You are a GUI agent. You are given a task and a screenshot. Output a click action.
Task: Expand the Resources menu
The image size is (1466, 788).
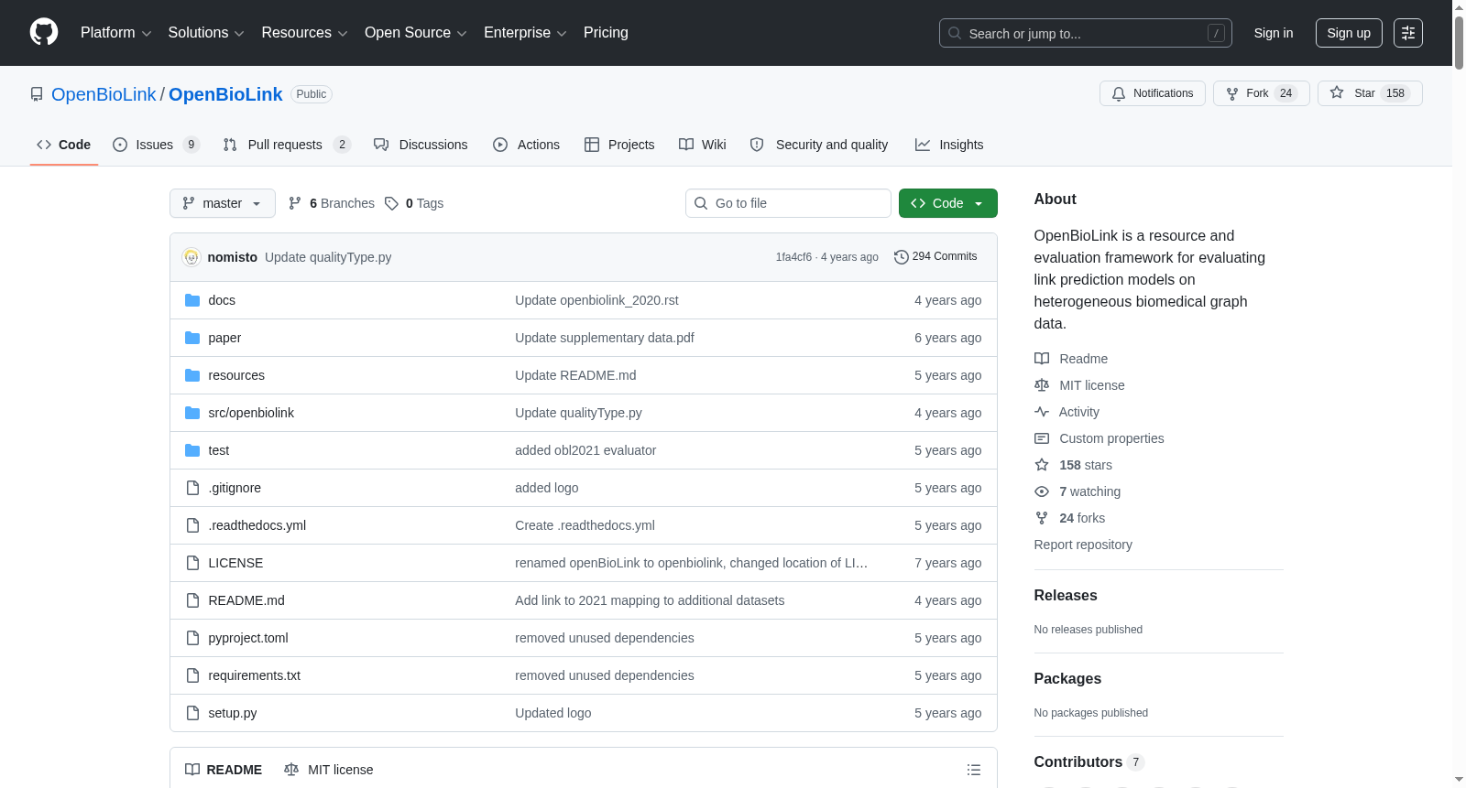point(304,33)
